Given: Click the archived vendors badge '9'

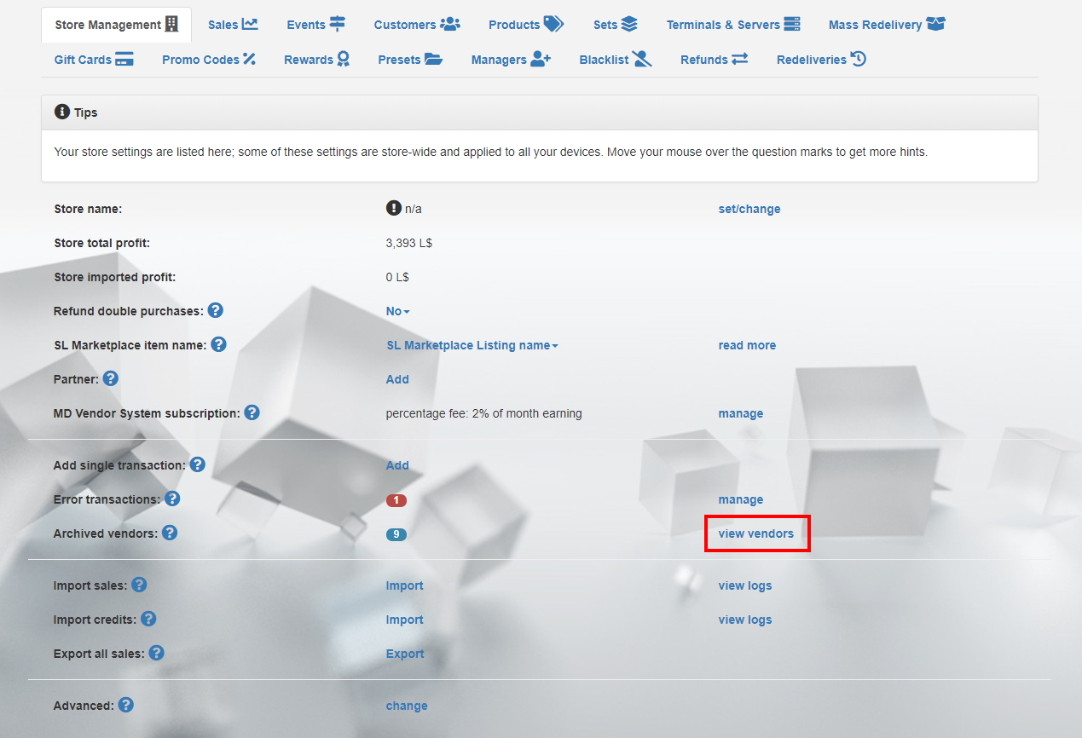Looking at the screenshot, I should pos(396,534).
